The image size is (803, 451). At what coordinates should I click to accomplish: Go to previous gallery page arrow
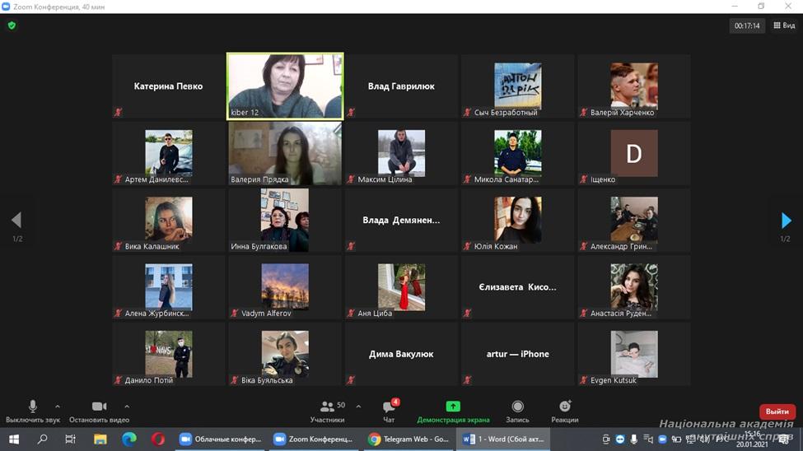coord(16,220)
